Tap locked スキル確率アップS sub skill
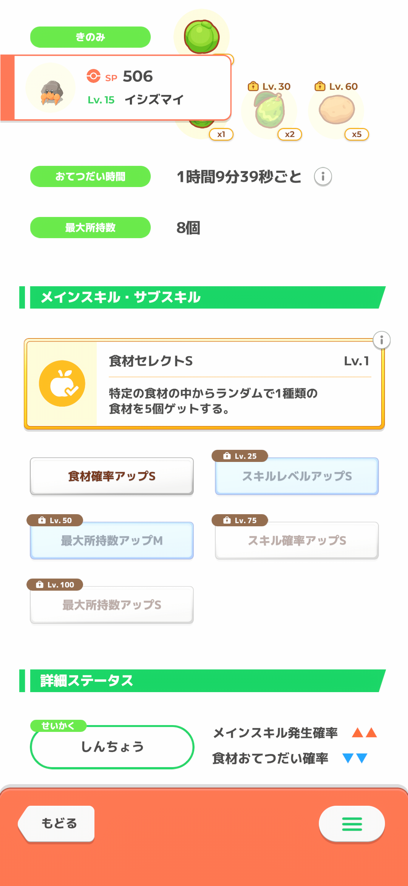Viewport: 408px width, 886px height. [297, 540]
